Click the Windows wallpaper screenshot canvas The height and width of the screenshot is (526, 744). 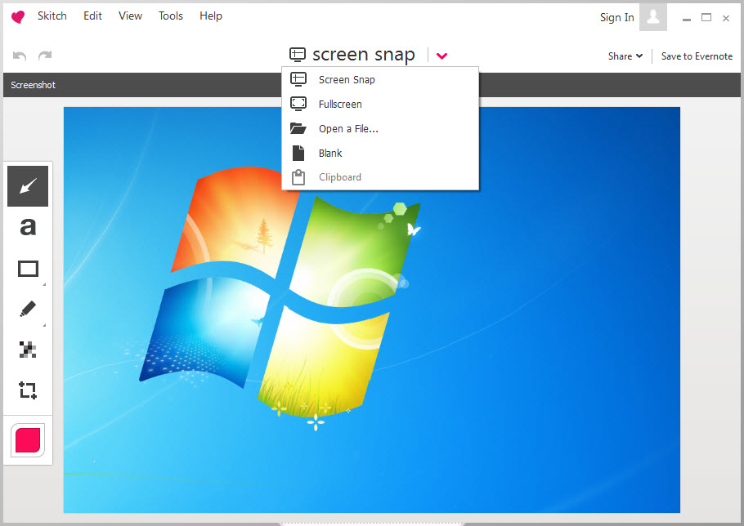[x=371, y=310]
